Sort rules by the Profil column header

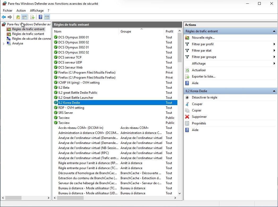(x=170, y=31)
